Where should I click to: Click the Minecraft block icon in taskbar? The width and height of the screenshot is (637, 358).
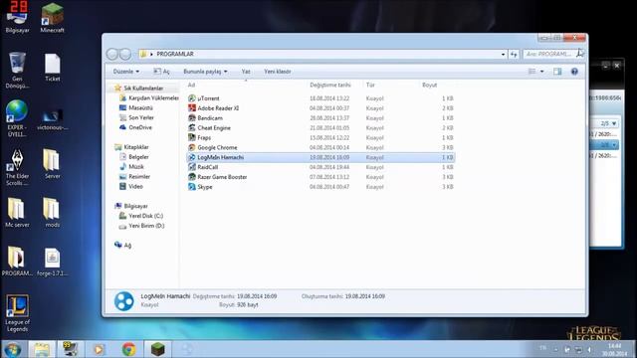pyautogui.click(x=157, y=349)
